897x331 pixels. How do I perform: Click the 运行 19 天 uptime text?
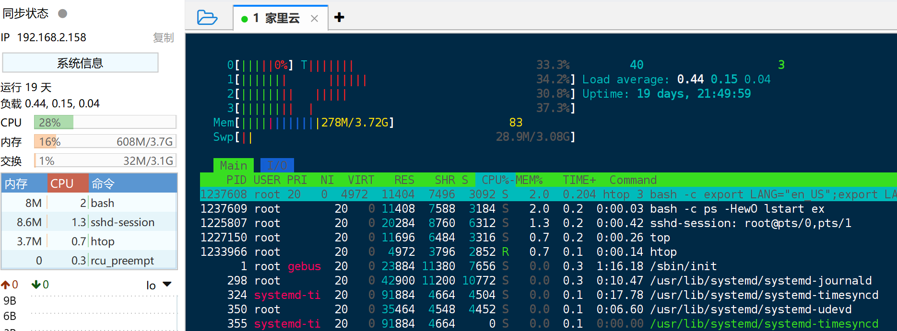click(26, 87)
